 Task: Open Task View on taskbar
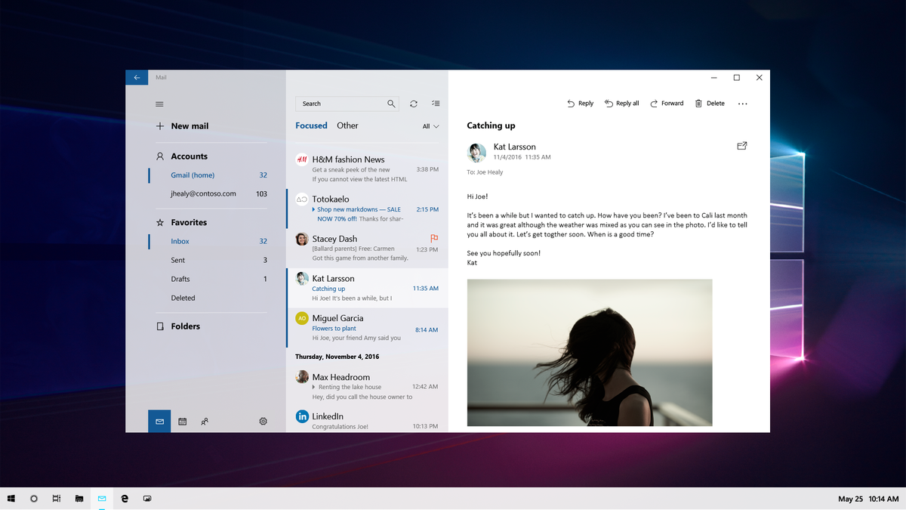[57, 499]
